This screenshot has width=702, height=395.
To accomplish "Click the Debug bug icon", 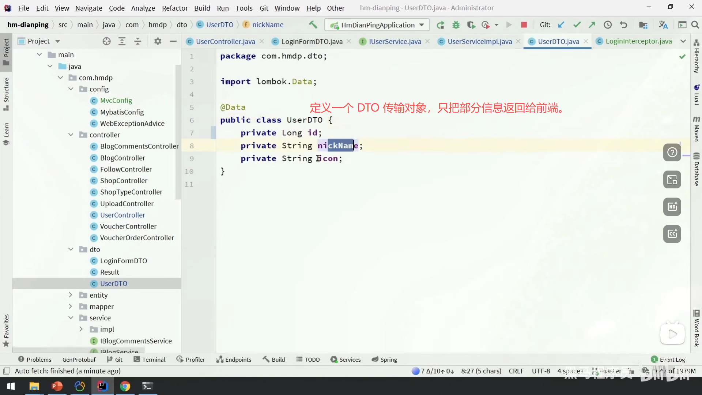I will point(456,25).
